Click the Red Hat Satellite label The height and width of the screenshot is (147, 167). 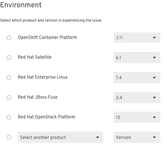[x=35, y=57]
